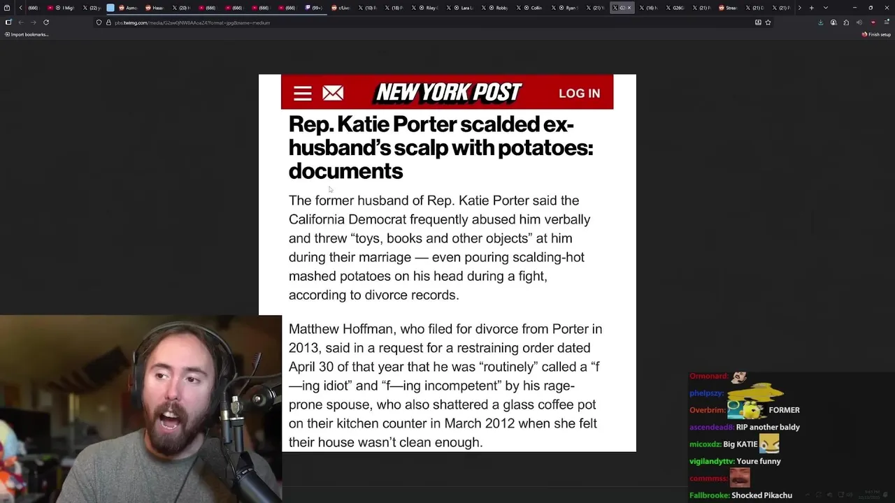
Task: Click the icon left of the bookmark star
Action: point(758,22)
